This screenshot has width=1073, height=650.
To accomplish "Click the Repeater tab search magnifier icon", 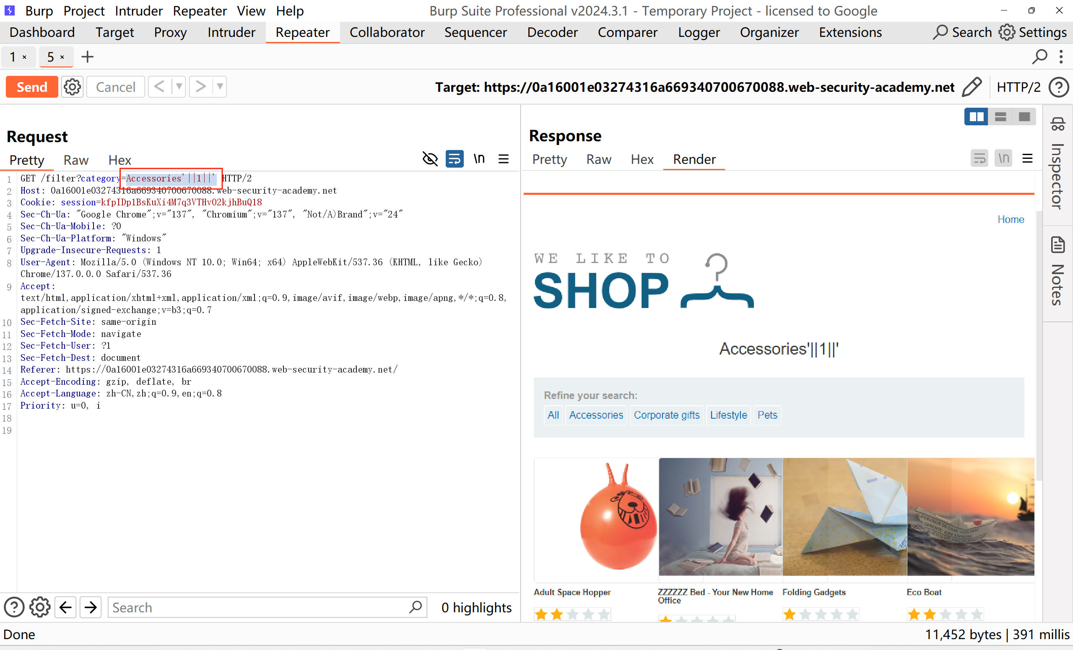I will pyautogui.click(x=1039, y=57).
